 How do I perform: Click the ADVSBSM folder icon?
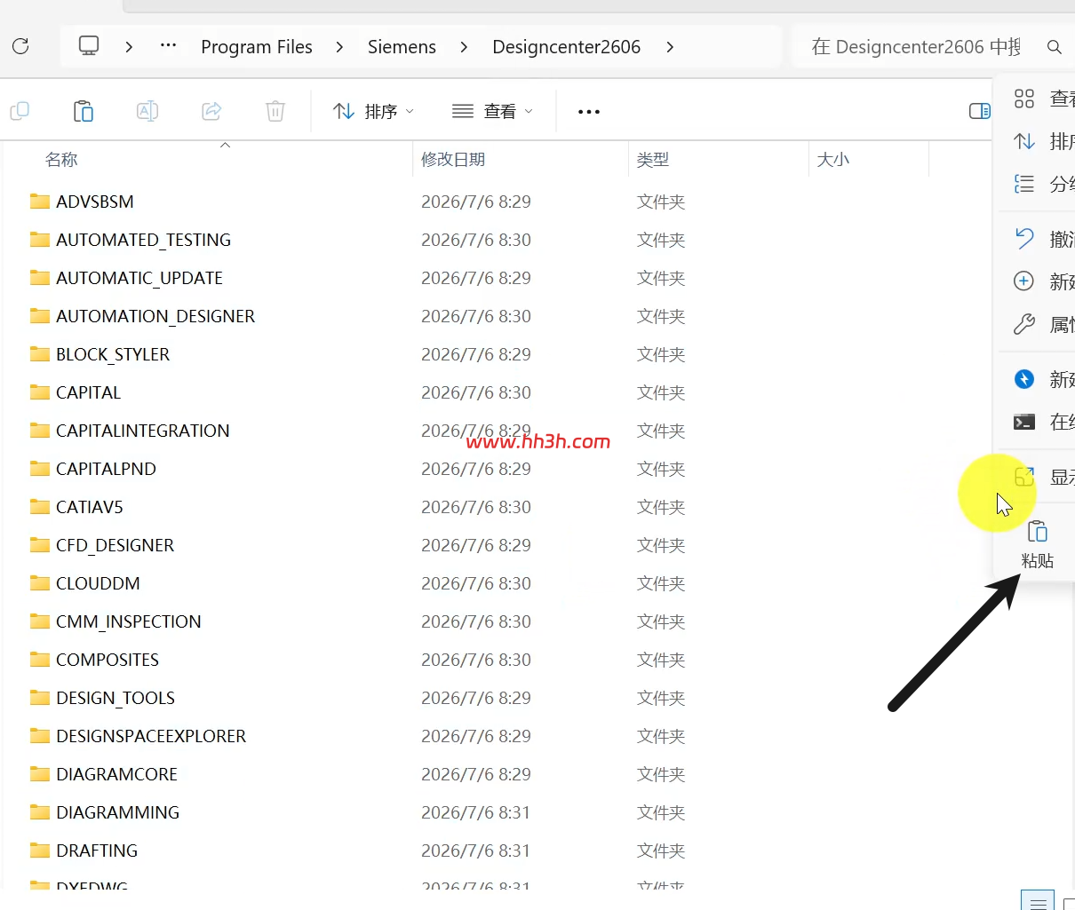[40, 202]
